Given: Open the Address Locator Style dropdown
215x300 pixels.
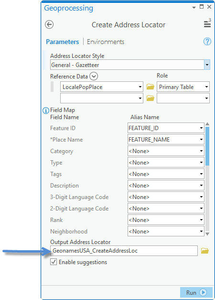Looking at the screenshot, I should 207,65.
